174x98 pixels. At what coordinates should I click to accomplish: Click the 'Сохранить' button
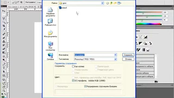click(128, 55)
